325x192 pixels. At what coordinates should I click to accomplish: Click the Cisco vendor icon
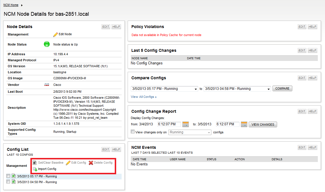coord(47,85)
